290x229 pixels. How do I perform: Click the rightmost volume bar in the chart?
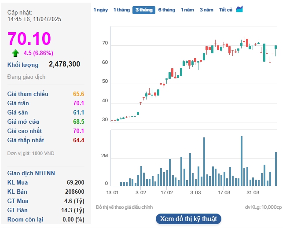[x=276, y=169]
